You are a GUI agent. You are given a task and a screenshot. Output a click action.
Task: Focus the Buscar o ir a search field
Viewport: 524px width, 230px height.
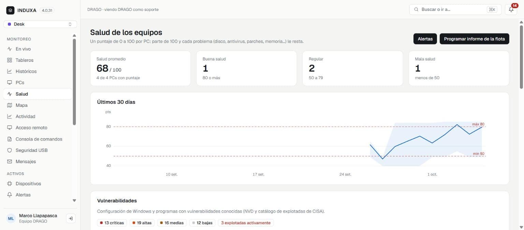(x=455, y=10)
